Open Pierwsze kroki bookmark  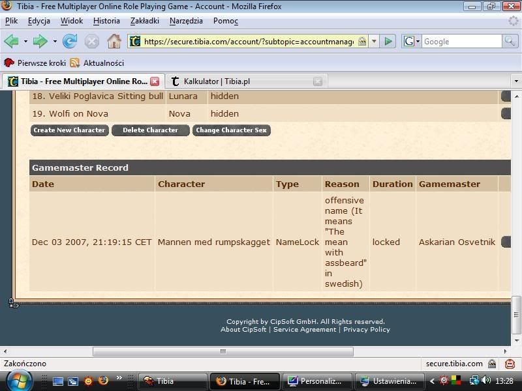pyautogui.click(x=35, y=63)
